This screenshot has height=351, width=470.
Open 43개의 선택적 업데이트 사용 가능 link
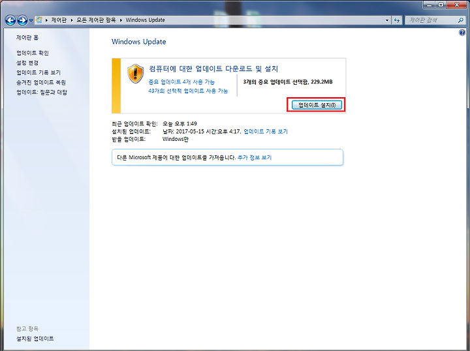pos(188,91)
